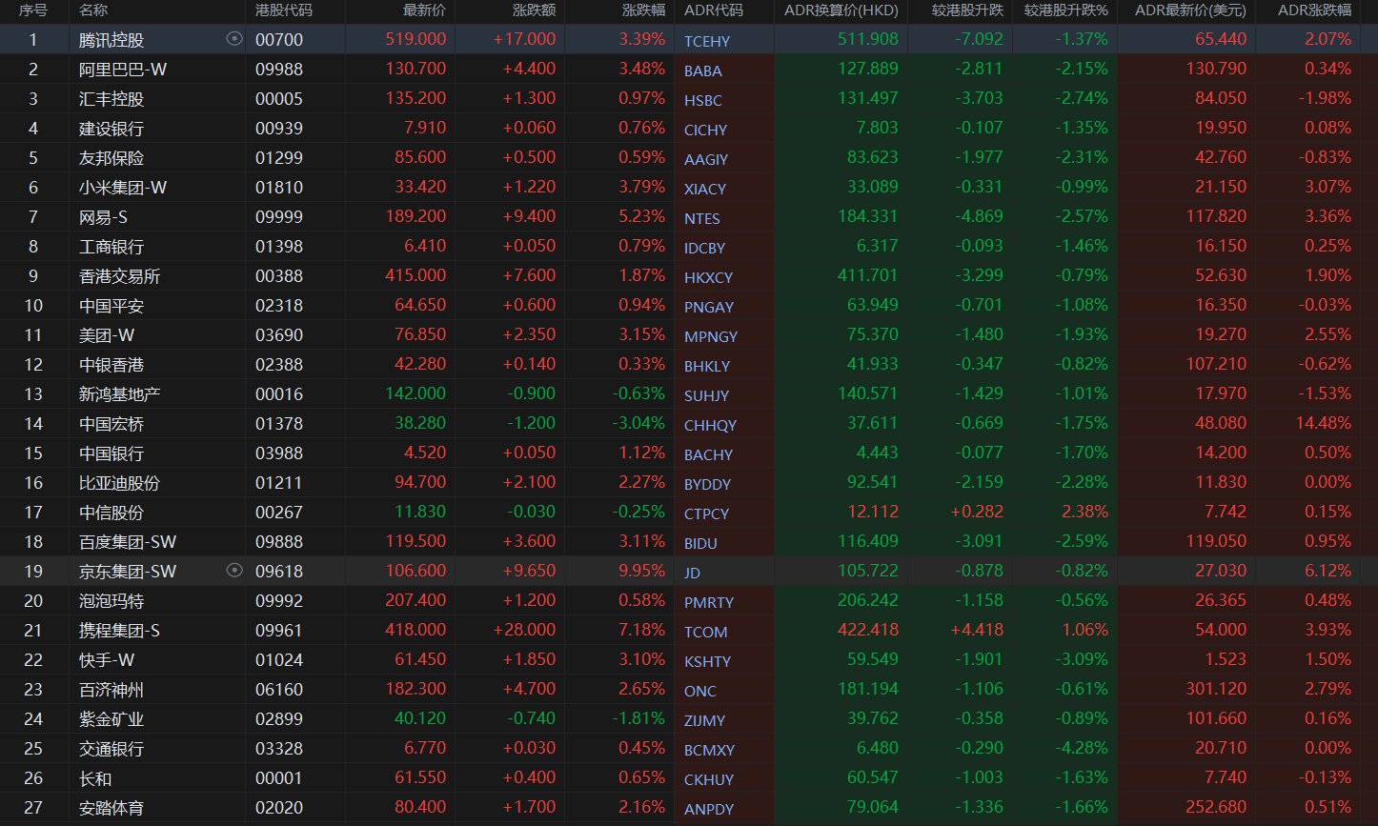Click the ADR代码 column header

713,10
